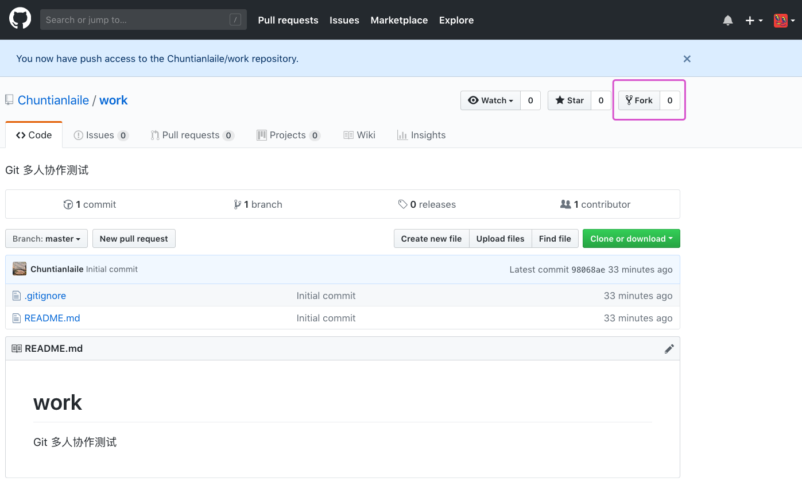This screenshot has width=802, height=497.
Task: View the 1 branch link
Action: [x=258, y=204]
